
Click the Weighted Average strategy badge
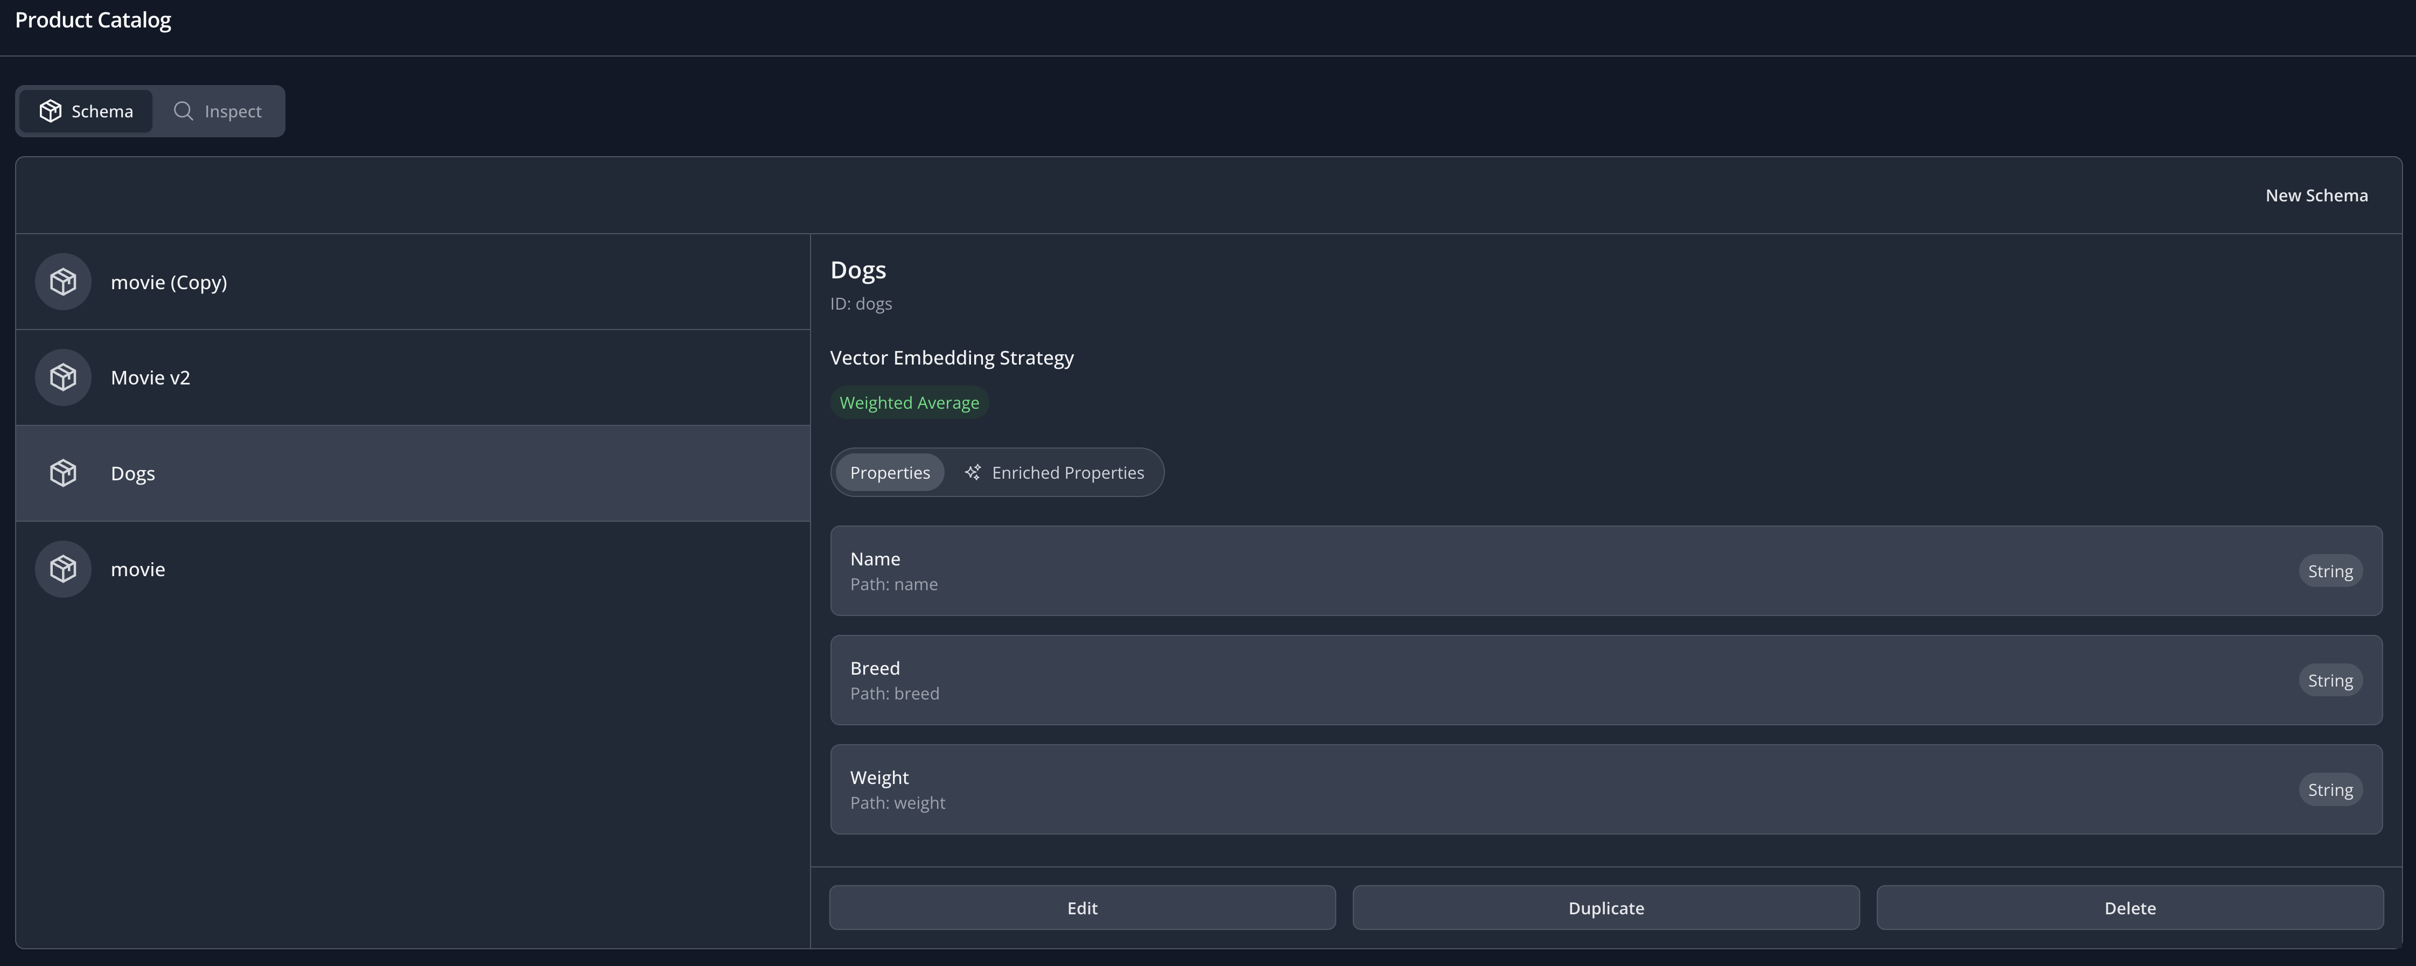pyautogui.click(x=908, y=402)
